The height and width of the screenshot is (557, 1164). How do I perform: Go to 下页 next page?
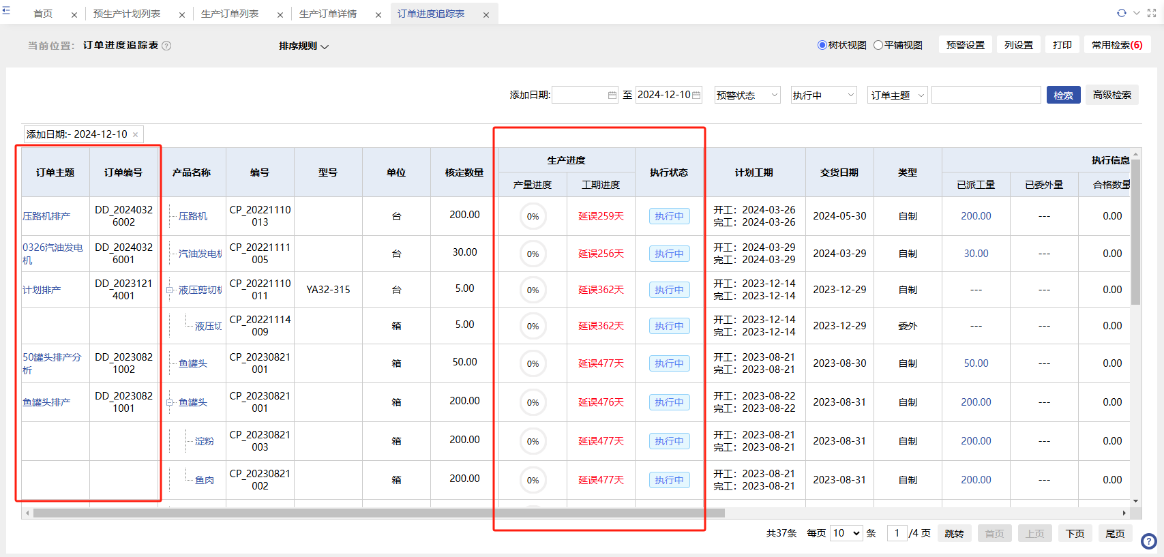1075,534
